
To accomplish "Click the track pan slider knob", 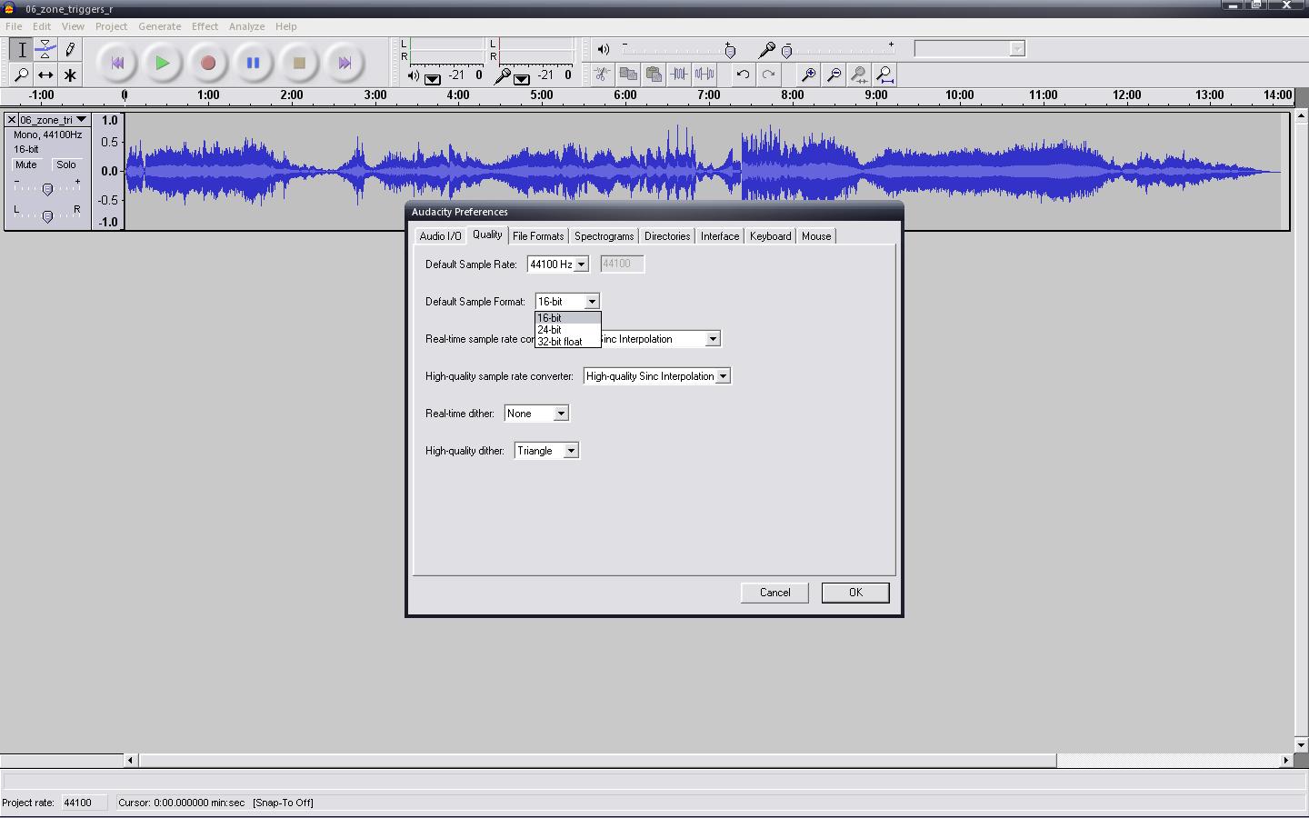I will [47, 215].
